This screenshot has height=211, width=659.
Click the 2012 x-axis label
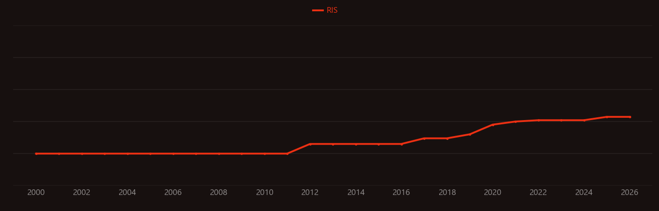click(310, 193)
